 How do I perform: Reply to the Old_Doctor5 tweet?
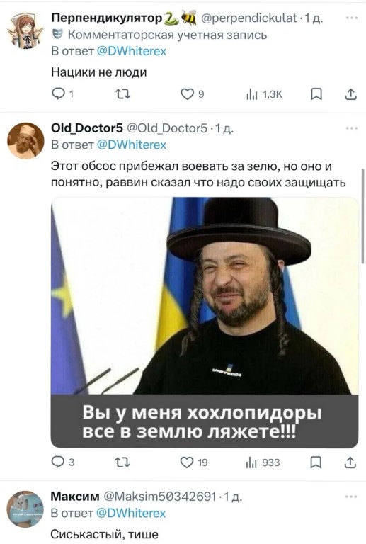pyautogui.click(x=63, y=462)
